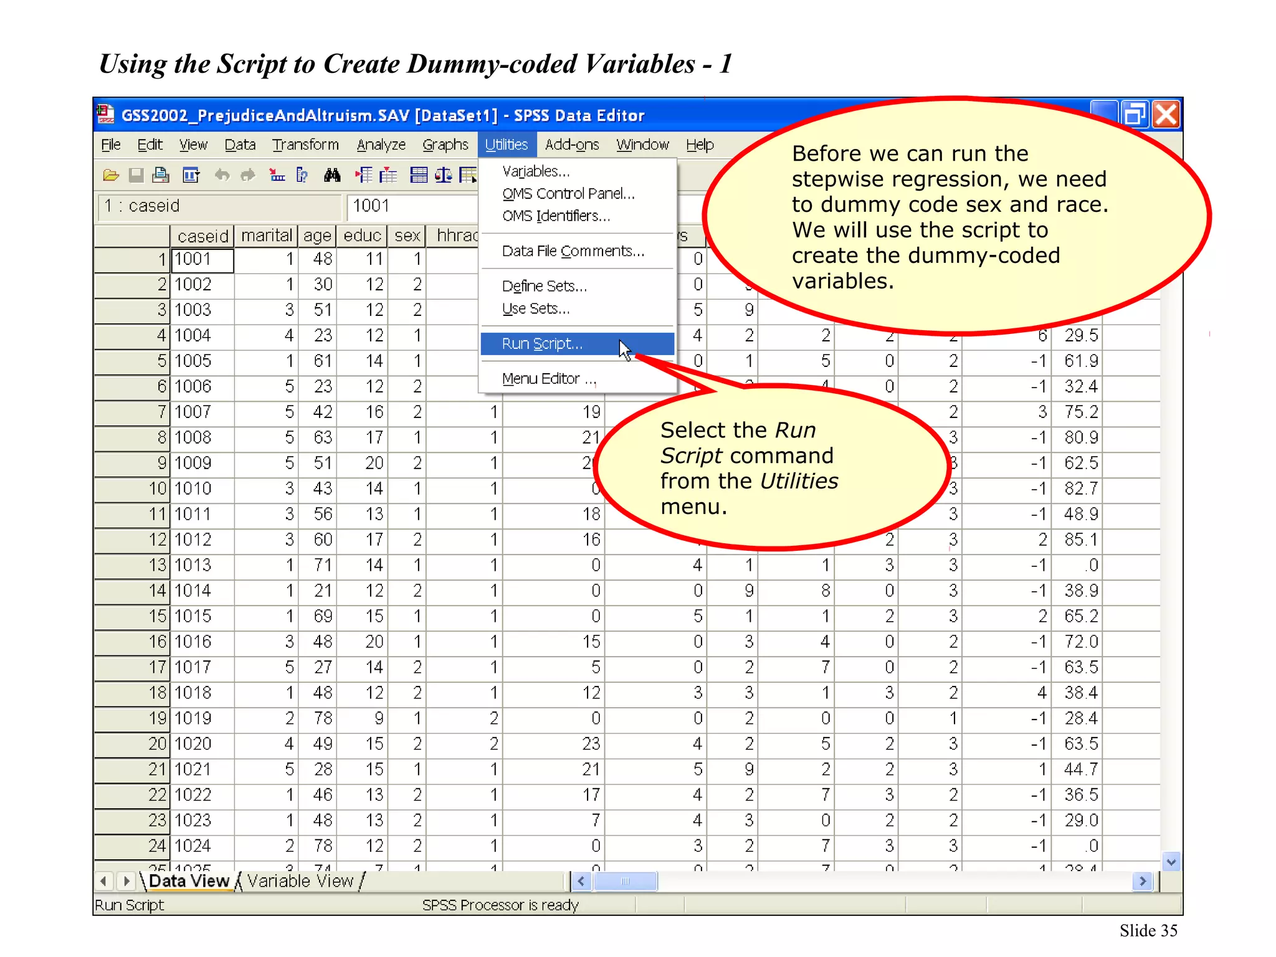
Task: Click the right sheet-tab scroll arrow
Action: [126, 881]
